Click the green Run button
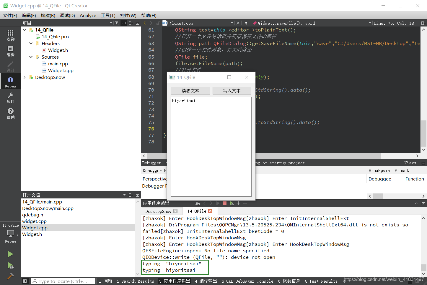The image size is (427, 285). pyautogui.click(x=10, y=254)
